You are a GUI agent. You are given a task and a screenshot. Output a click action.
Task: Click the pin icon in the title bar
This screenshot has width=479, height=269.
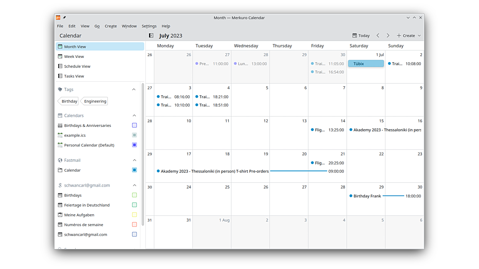point(64,18)
